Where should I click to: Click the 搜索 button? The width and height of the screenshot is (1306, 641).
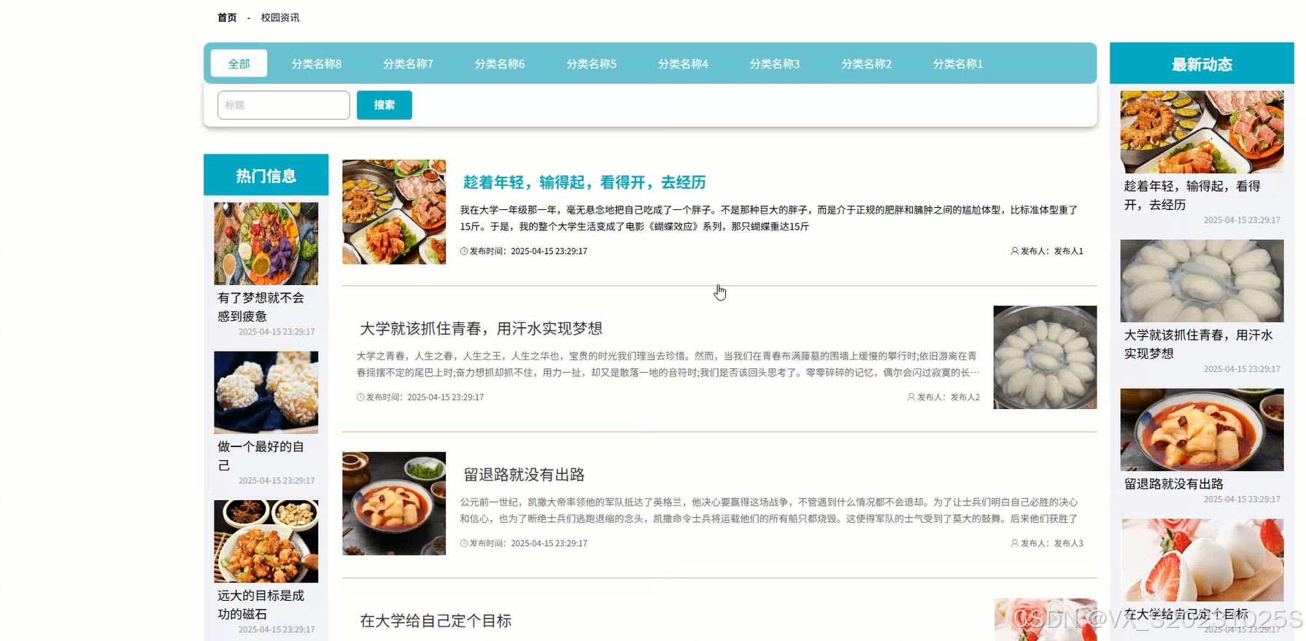(x=385, y=105)
